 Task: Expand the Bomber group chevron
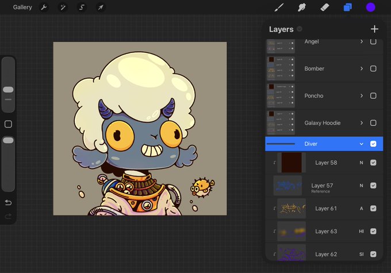tap(362, 68)
